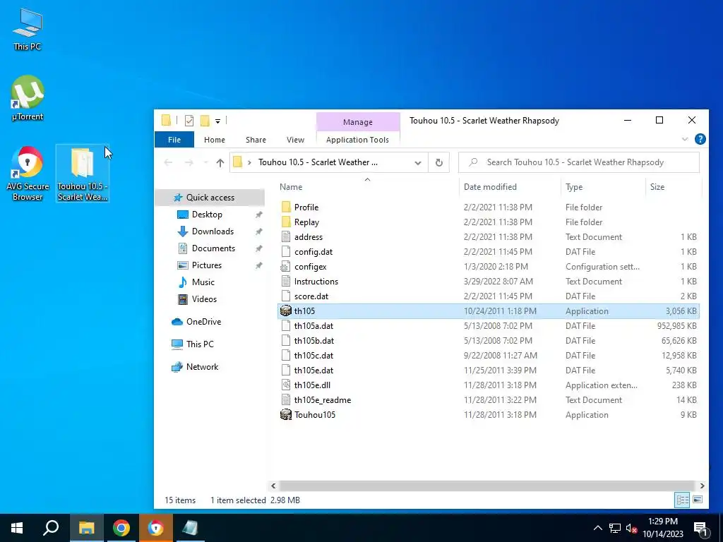Select the th105 application
The width and height of the screenshot is (723, 542).
click(x=488, y=311)
